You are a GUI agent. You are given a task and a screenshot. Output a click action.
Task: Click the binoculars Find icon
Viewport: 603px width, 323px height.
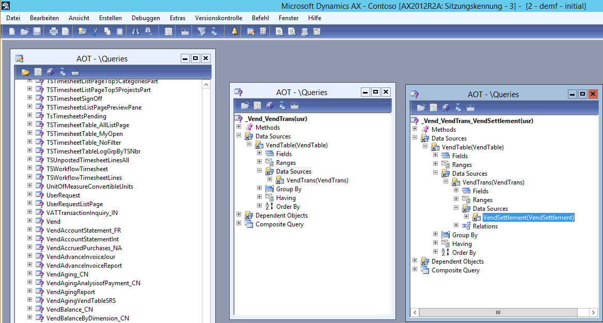136,32
